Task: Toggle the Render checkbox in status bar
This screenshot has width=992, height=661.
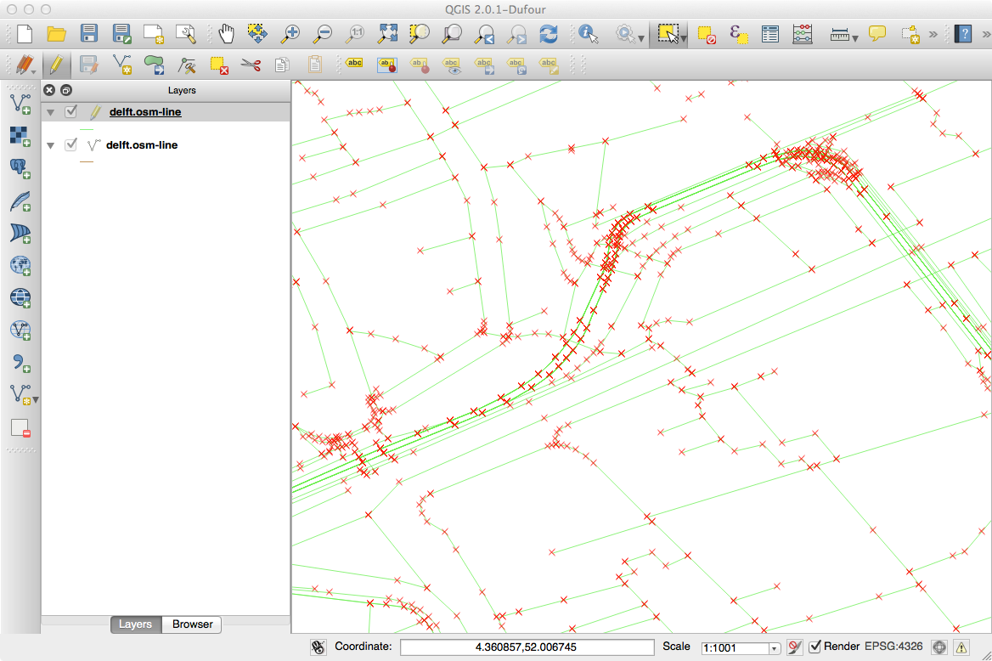Action: tap(815, 647)
